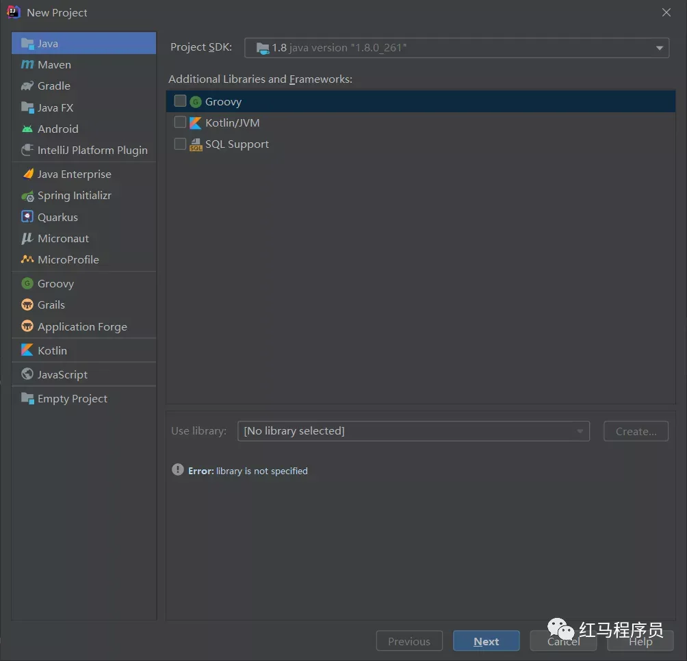Click the IntelliJ IDEA logo in title bar
The image size is (687, 661).
(x=14, y=12)
